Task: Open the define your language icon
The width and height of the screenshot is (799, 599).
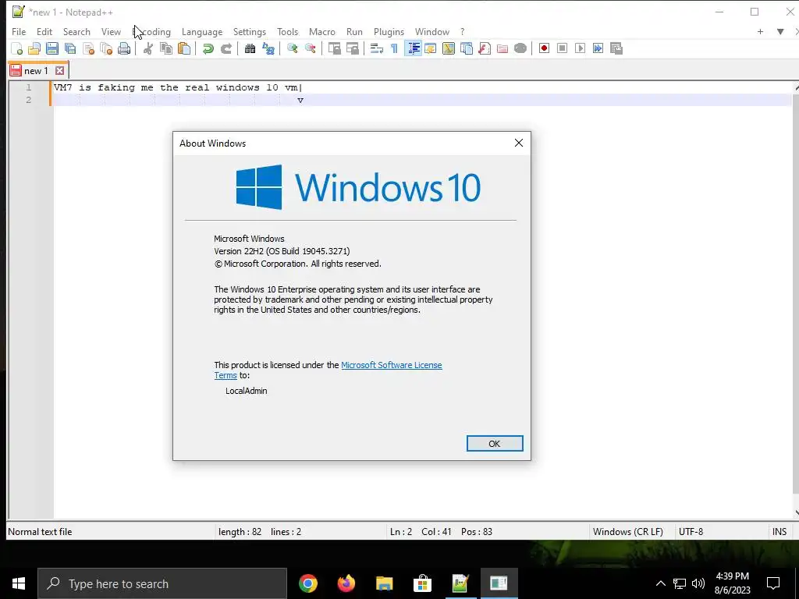Action: point(431,48)
